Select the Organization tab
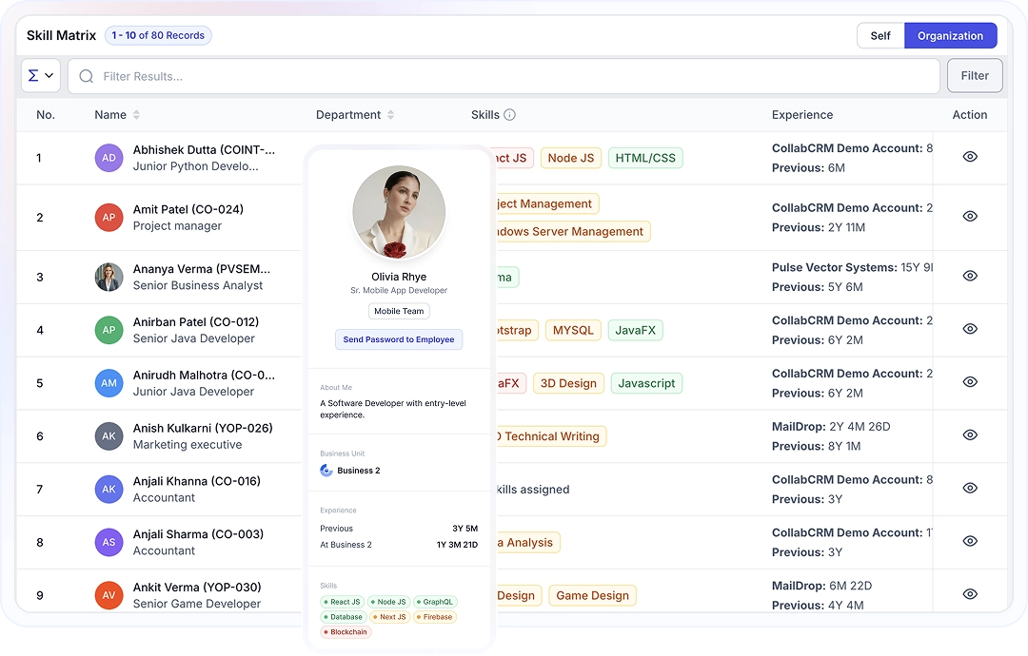The image size is (1028, 656). click(950, 35)
